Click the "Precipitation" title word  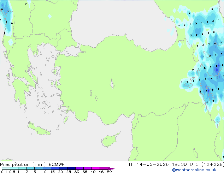(15, 165)
